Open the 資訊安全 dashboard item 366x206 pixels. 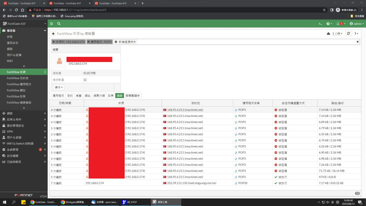coord(13,43)
